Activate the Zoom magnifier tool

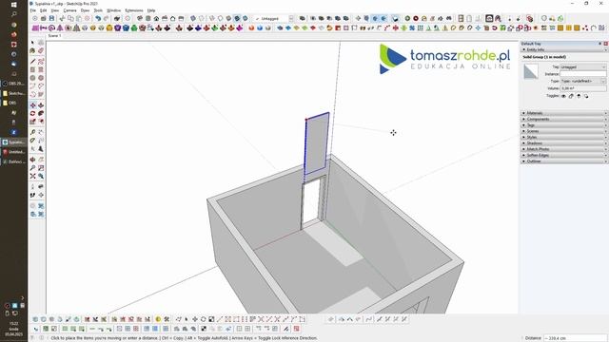(x=32, y=168)
